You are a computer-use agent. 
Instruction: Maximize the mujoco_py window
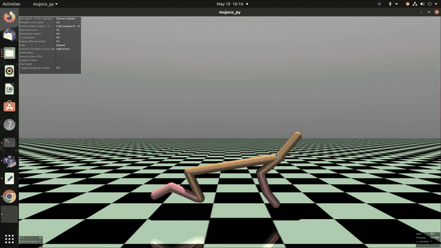[429, 12]
